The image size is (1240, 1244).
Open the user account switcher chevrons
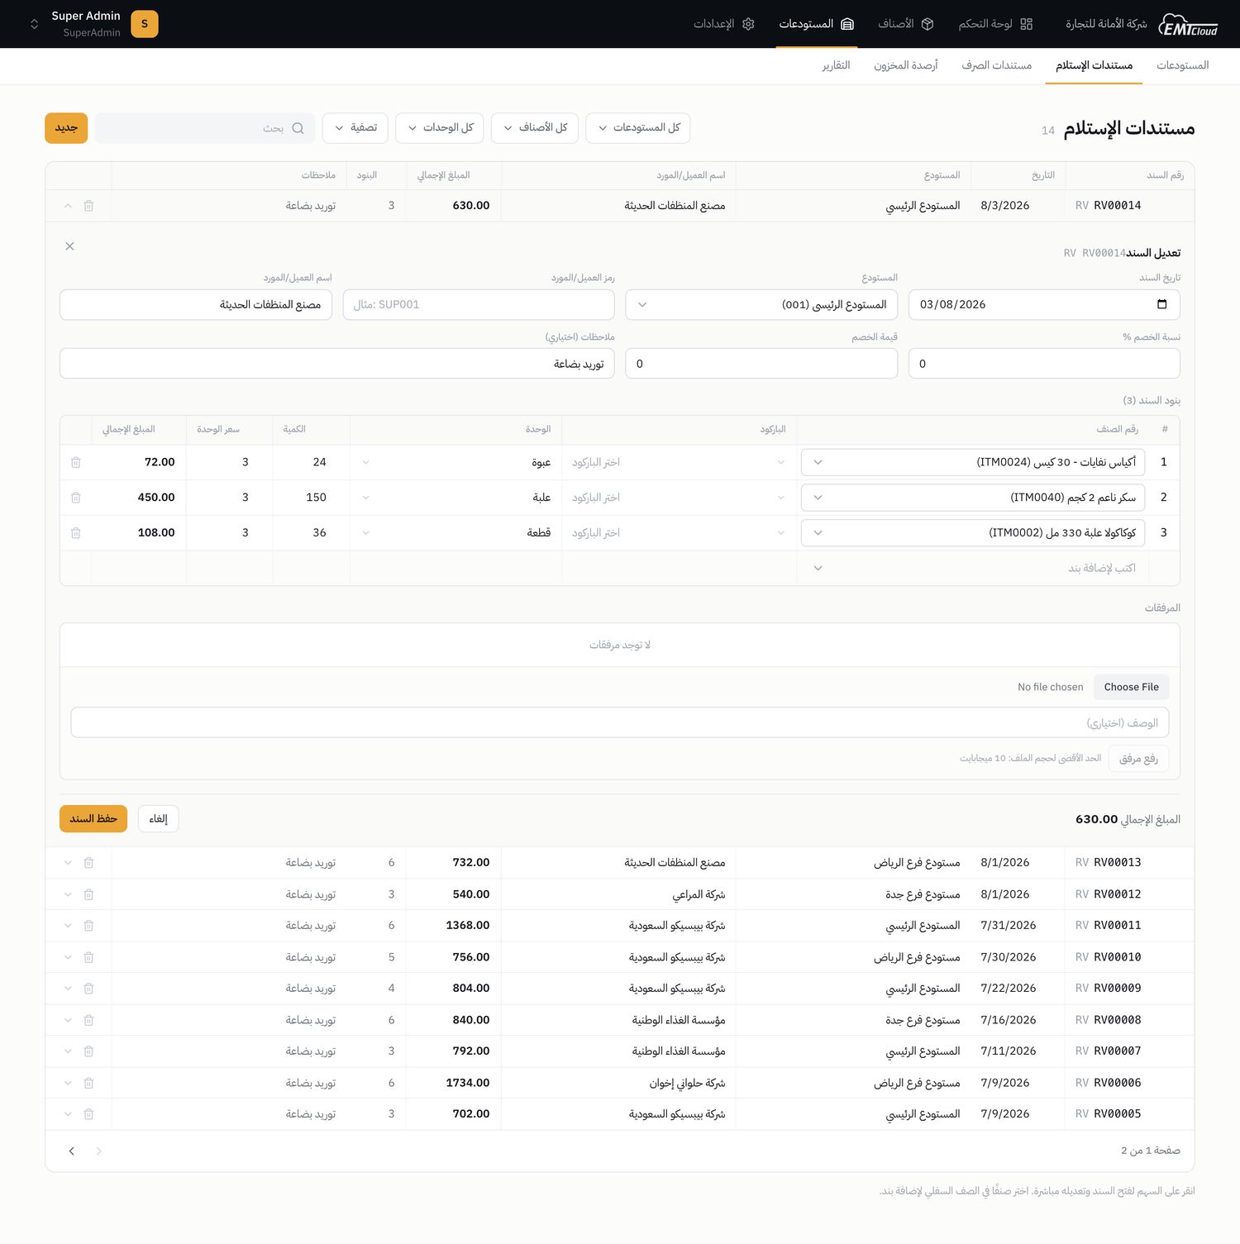34,24
